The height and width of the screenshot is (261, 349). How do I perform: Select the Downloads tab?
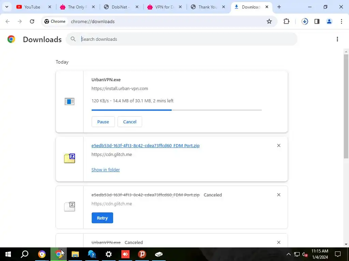(x=251, y=7)
